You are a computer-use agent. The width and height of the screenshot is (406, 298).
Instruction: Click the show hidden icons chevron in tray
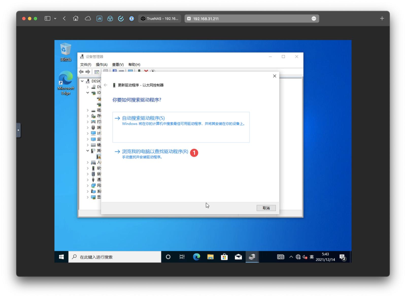[291, 257]
